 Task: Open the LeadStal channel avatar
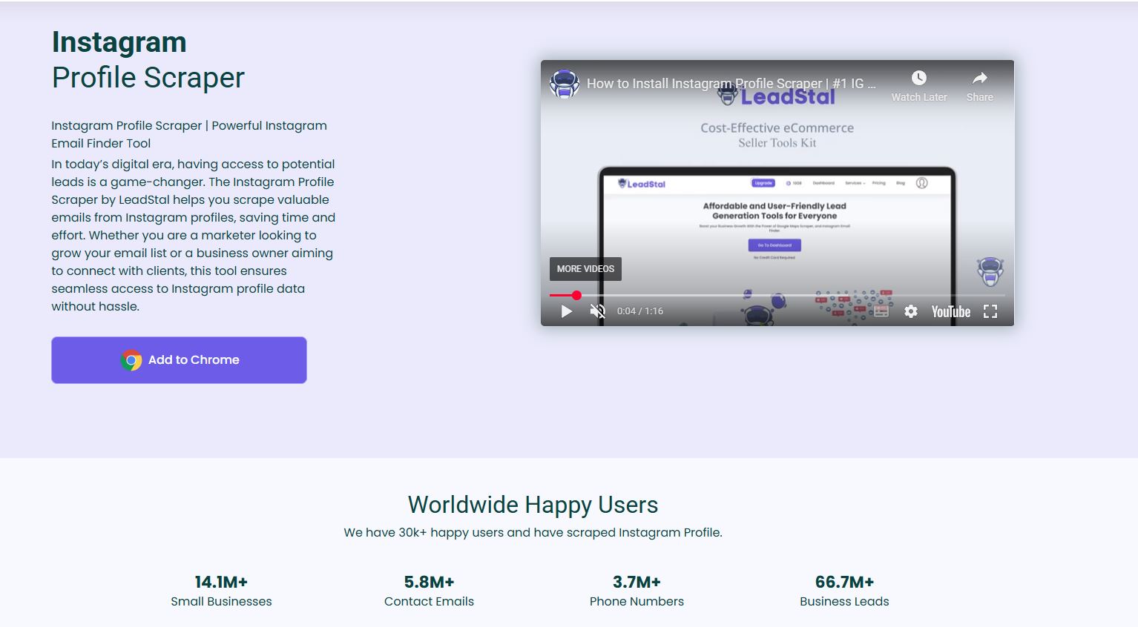(x=564, y=84)
